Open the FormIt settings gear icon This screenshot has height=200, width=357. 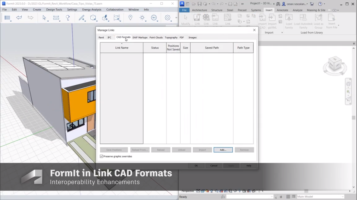click(x=168, y=17)
